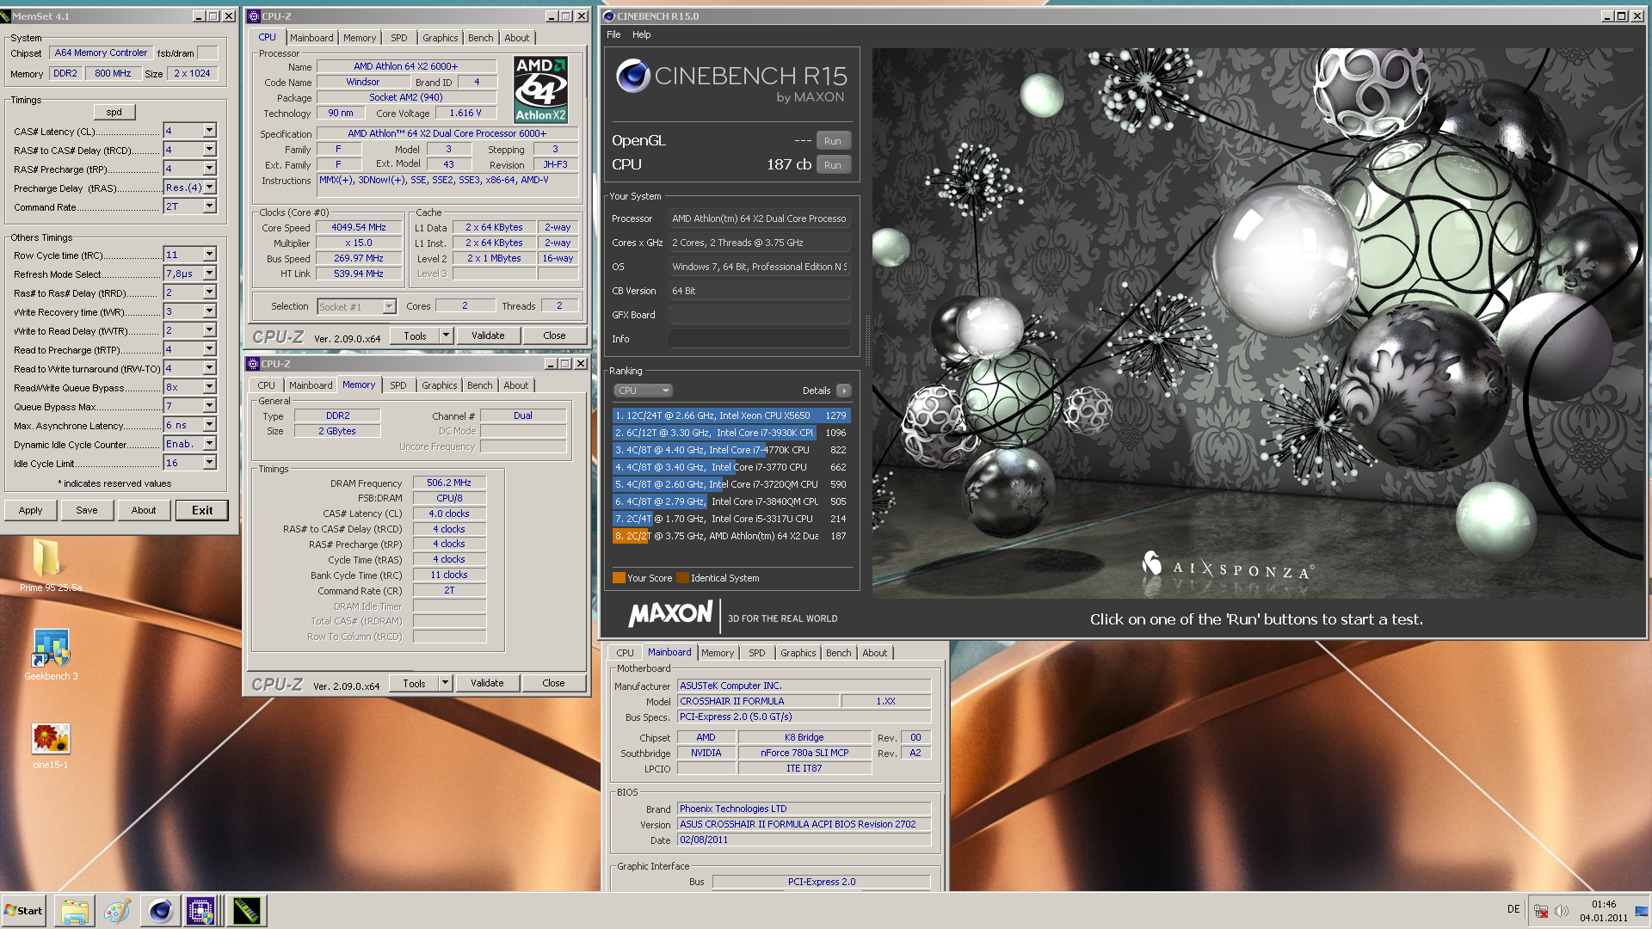The image size is (1652, 929).
Task: Switch to CPU-Z via its taskbar icon
Action: point(200,911)
